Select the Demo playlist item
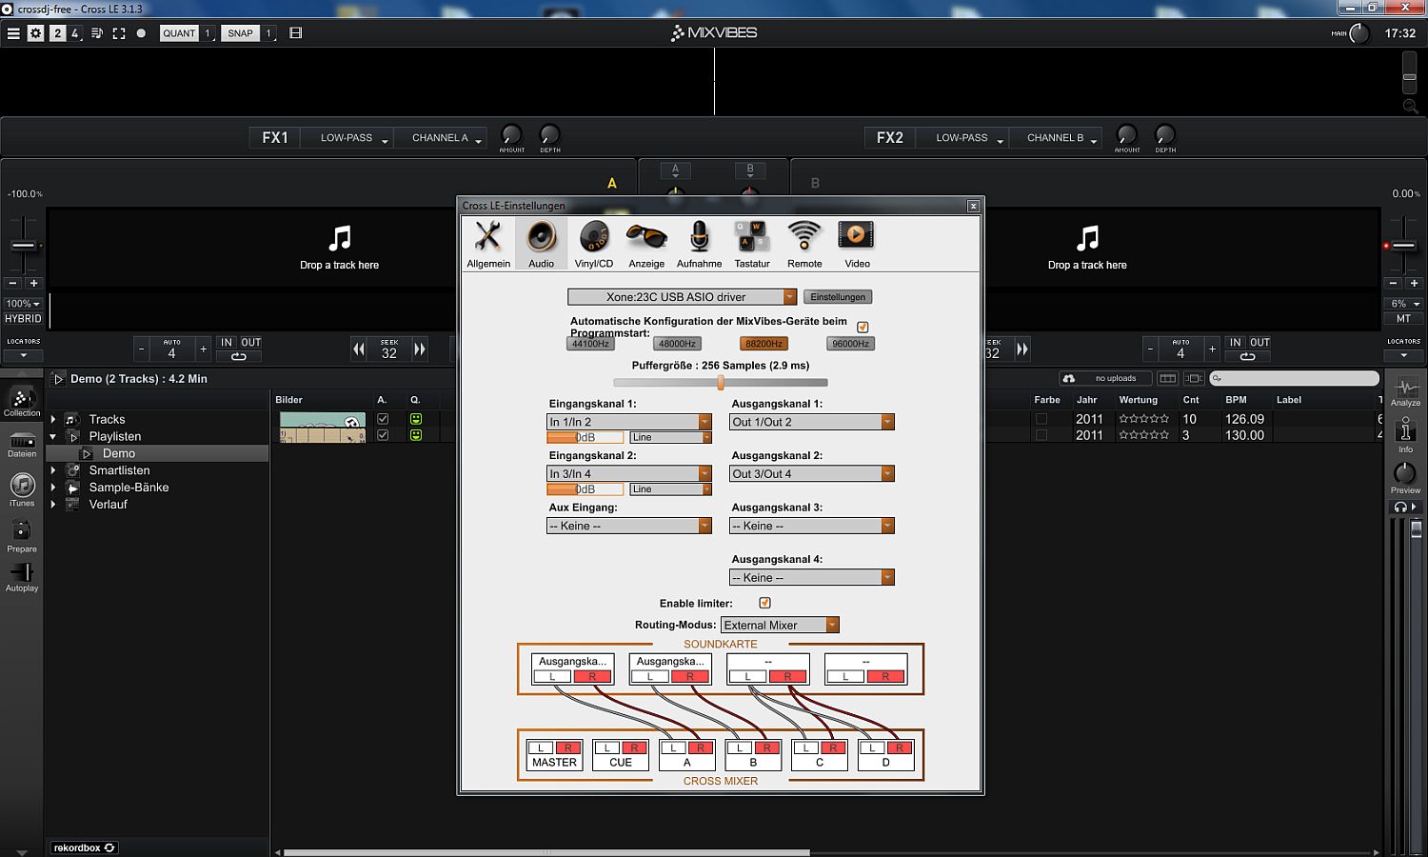This screenshot has width=1428, height=857. click(119, 453)
